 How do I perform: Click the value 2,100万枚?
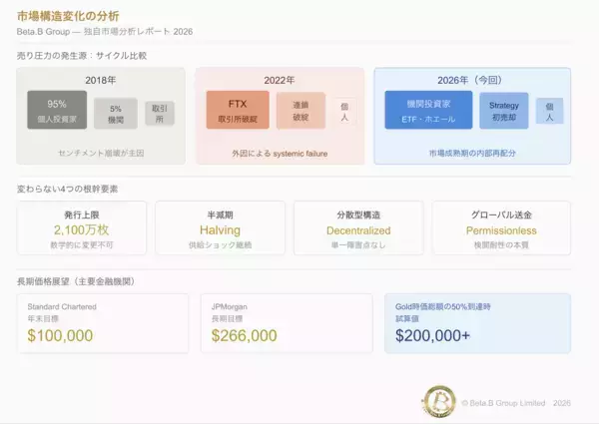click(82, 229)
